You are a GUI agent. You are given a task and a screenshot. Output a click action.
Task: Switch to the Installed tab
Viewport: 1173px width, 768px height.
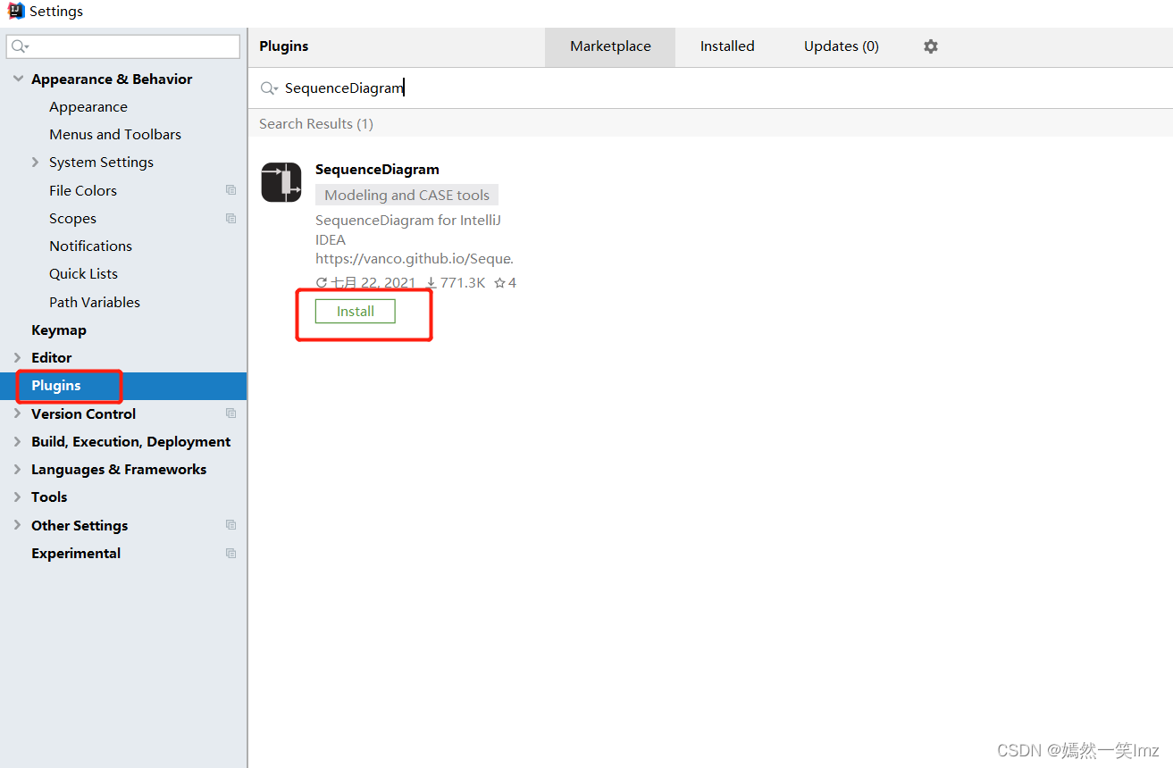pos(727,46)
